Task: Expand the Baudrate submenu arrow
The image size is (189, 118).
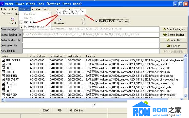Action: tap(49, 14)
